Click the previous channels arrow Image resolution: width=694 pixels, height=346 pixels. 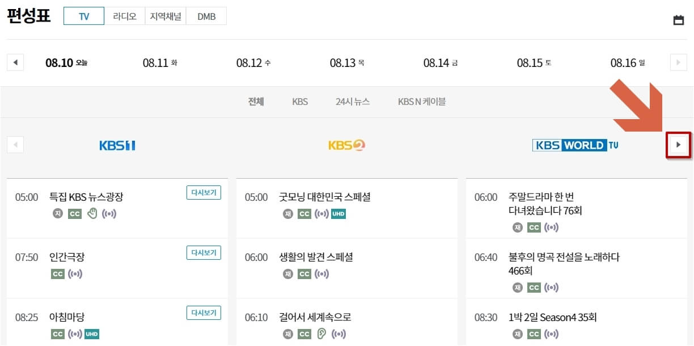[15, 145]
